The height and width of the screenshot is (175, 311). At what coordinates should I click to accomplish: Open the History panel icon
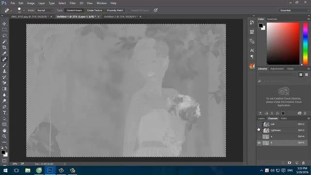(252, 22)
